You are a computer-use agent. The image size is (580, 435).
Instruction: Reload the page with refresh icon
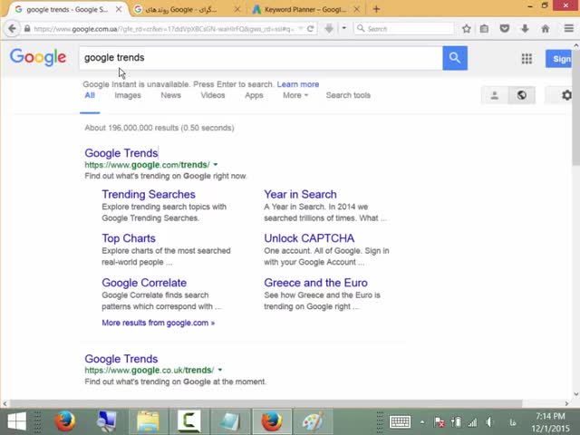(310, 28)
